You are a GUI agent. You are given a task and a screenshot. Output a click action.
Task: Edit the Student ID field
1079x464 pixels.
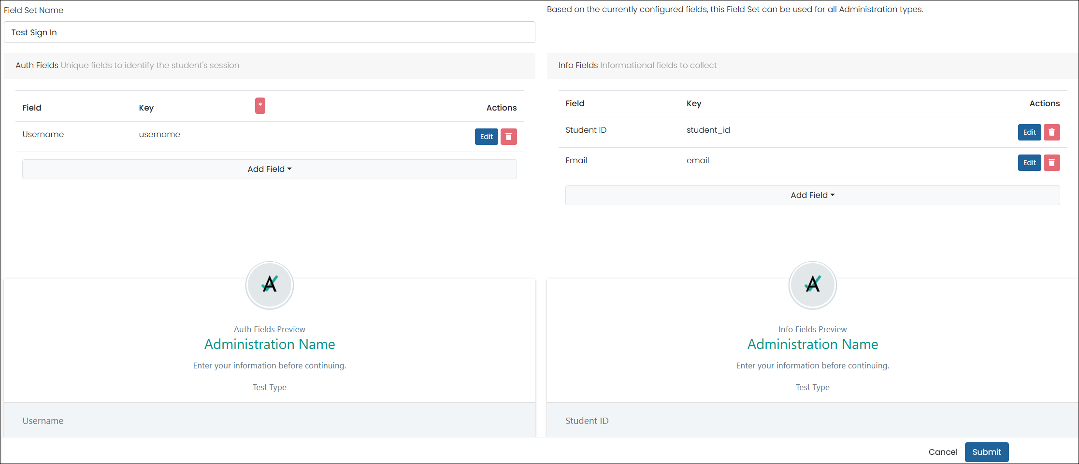(1029, 132)
